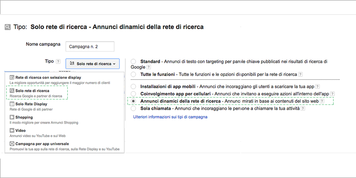Image resolution: width=356 pixels, height=178 pixels.
Task: Select the Sola chiamata radio button
Action: tap(133, 108)
